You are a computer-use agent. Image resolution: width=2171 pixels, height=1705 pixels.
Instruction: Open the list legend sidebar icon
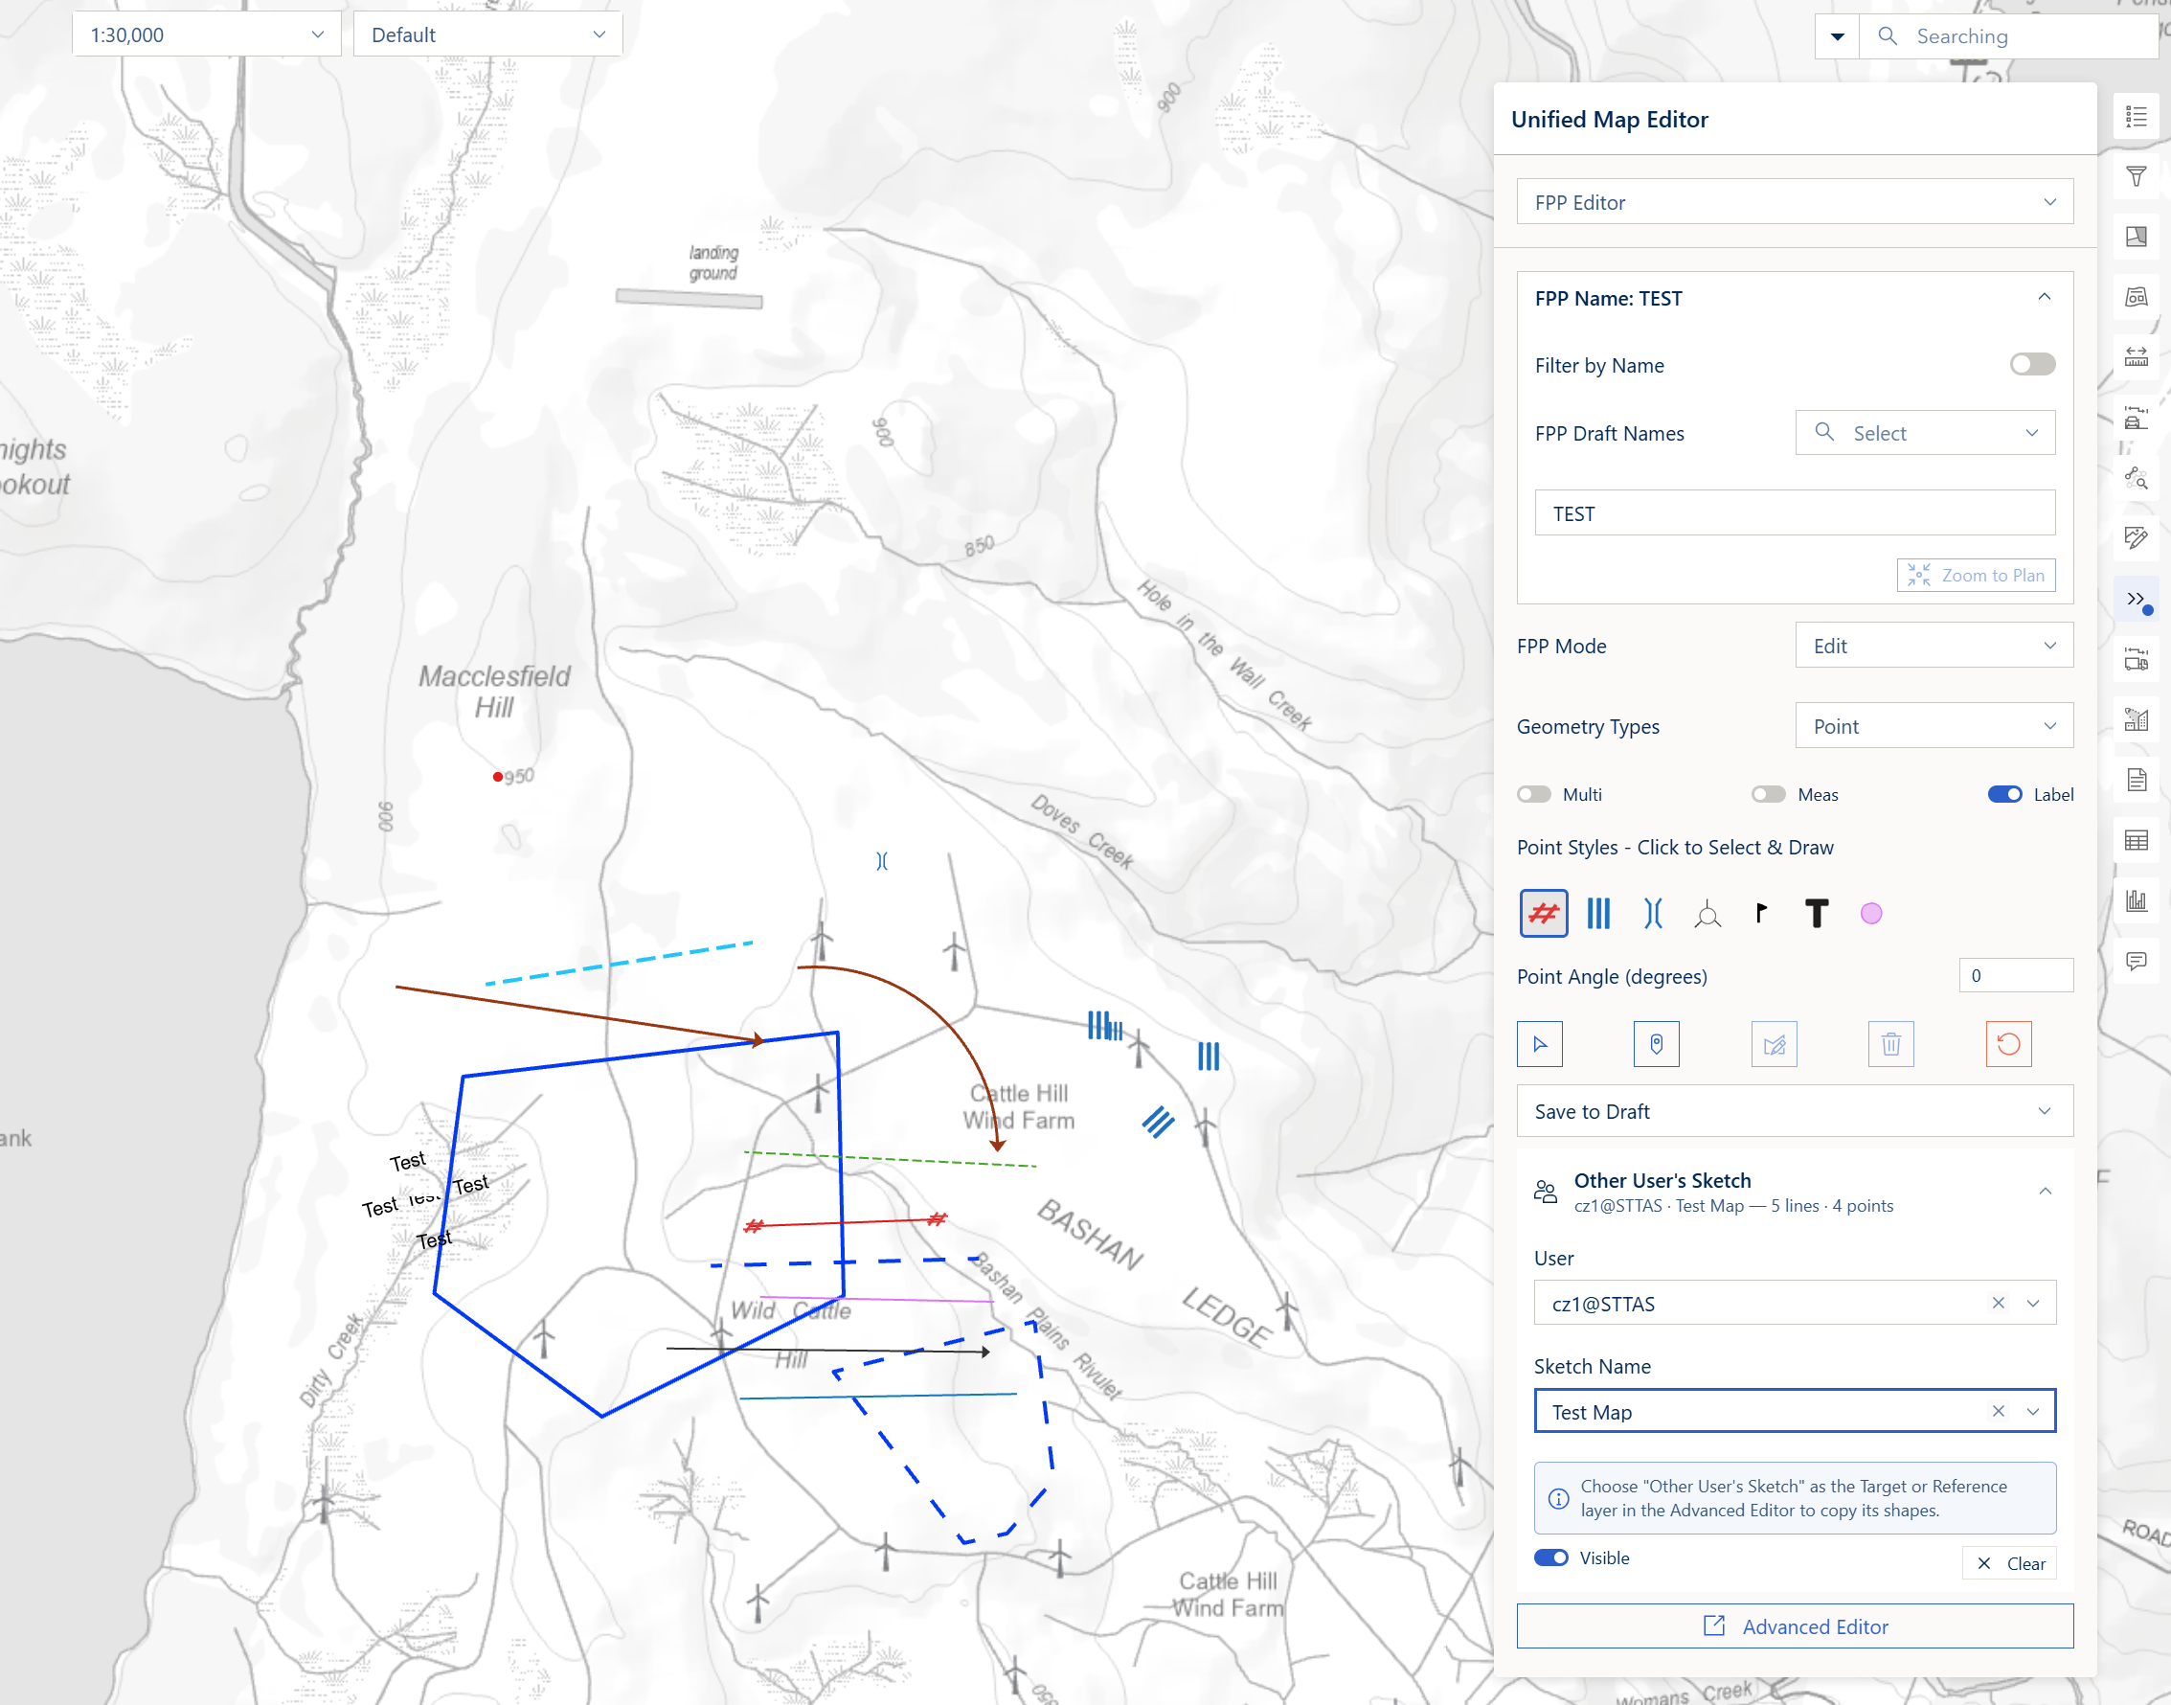pyautogui.click(x=2137, y=117)
